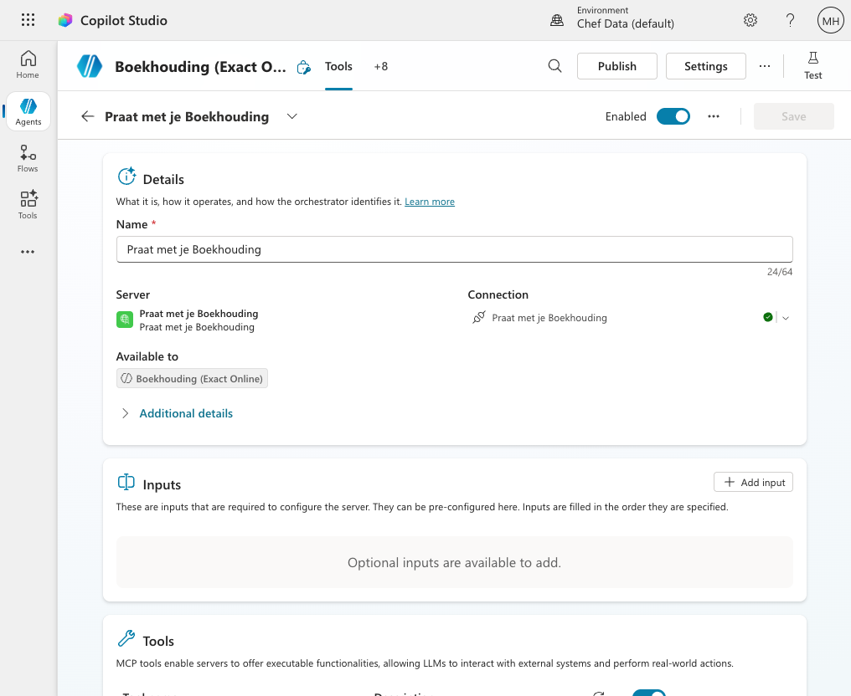The height and width of the screenshot is (696, 851).
Task: Click the Copilot Studio logo
Action: click(65, 20)
